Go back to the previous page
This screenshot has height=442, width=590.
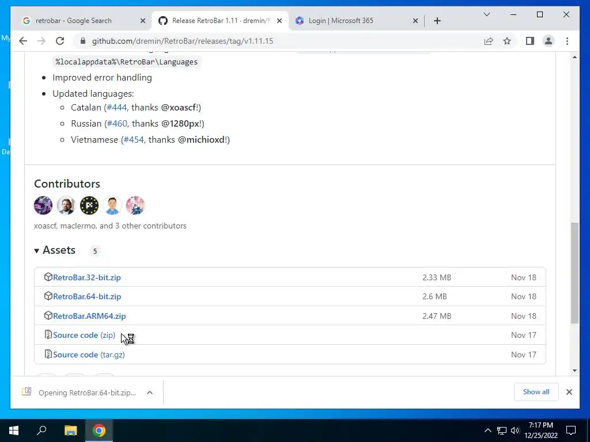click(23, 41)
